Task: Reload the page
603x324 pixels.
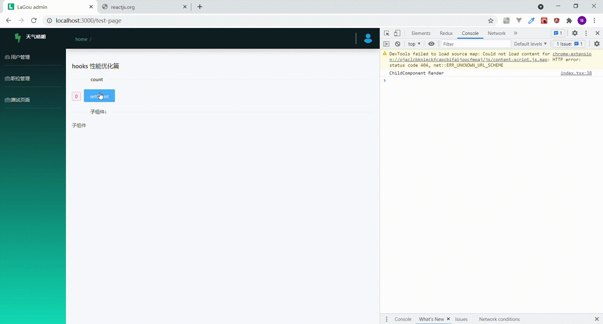Action: 34,20
